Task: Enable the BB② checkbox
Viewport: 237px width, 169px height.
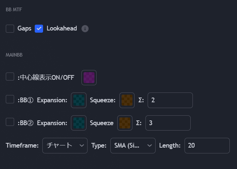Action: click(x=10, y=122)
